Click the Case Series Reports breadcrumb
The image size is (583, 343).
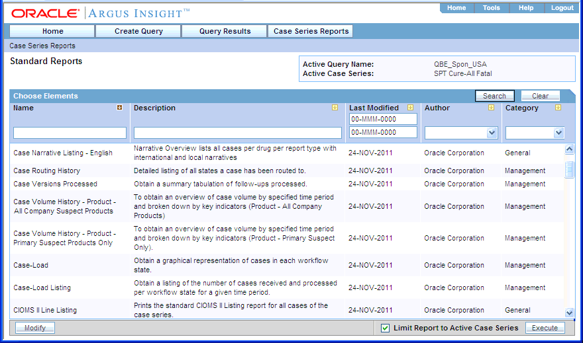click(x=42, y=46)
